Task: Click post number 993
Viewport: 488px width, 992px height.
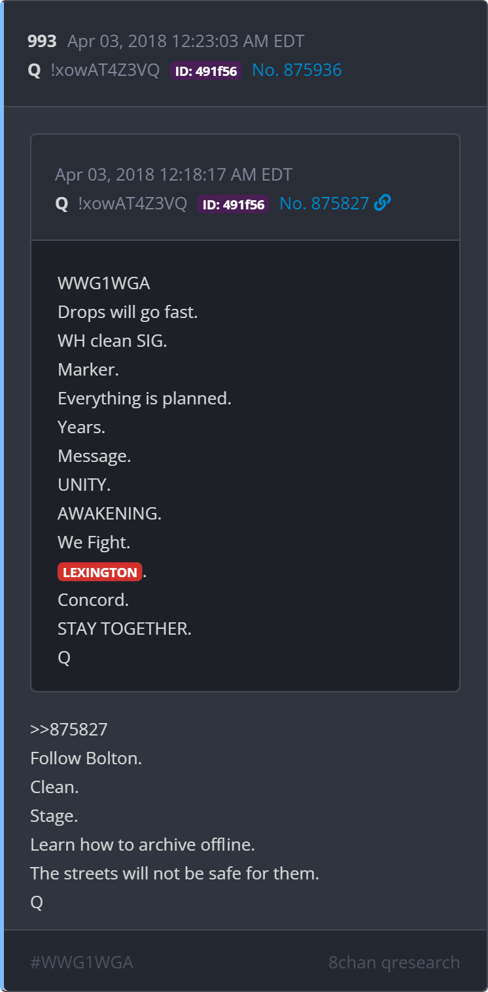Action: pos(42,41)
